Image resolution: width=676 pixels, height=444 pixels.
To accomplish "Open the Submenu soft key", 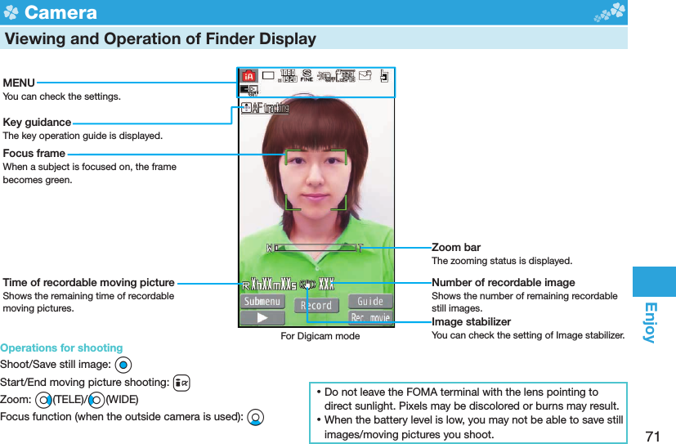I will [262, 301].
